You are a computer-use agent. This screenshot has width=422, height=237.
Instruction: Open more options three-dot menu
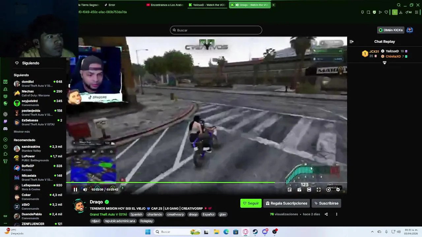[337, 214]
